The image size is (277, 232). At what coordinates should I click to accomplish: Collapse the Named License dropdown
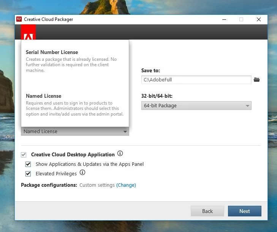point(75,131)
